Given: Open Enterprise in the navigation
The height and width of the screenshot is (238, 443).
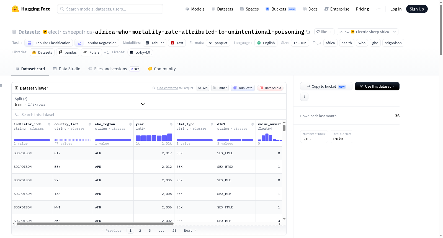Looking at the screenshot, I should click(337, 9).
